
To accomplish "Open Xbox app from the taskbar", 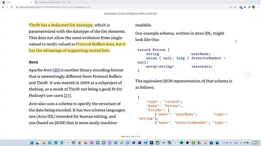I will (158, 143).
